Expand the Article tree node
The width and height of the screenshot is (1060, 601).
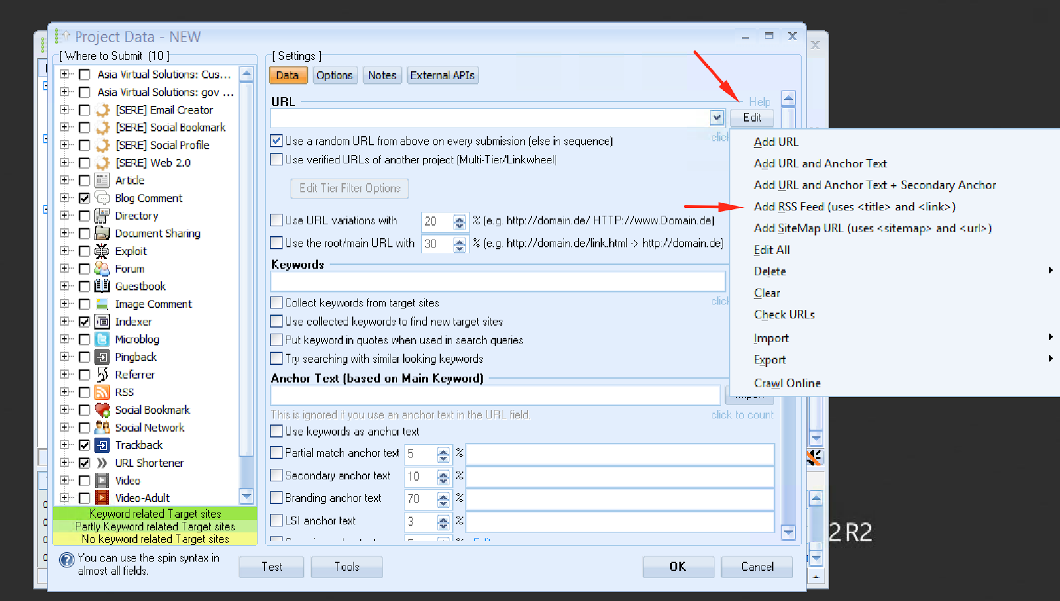coord(64,180)
